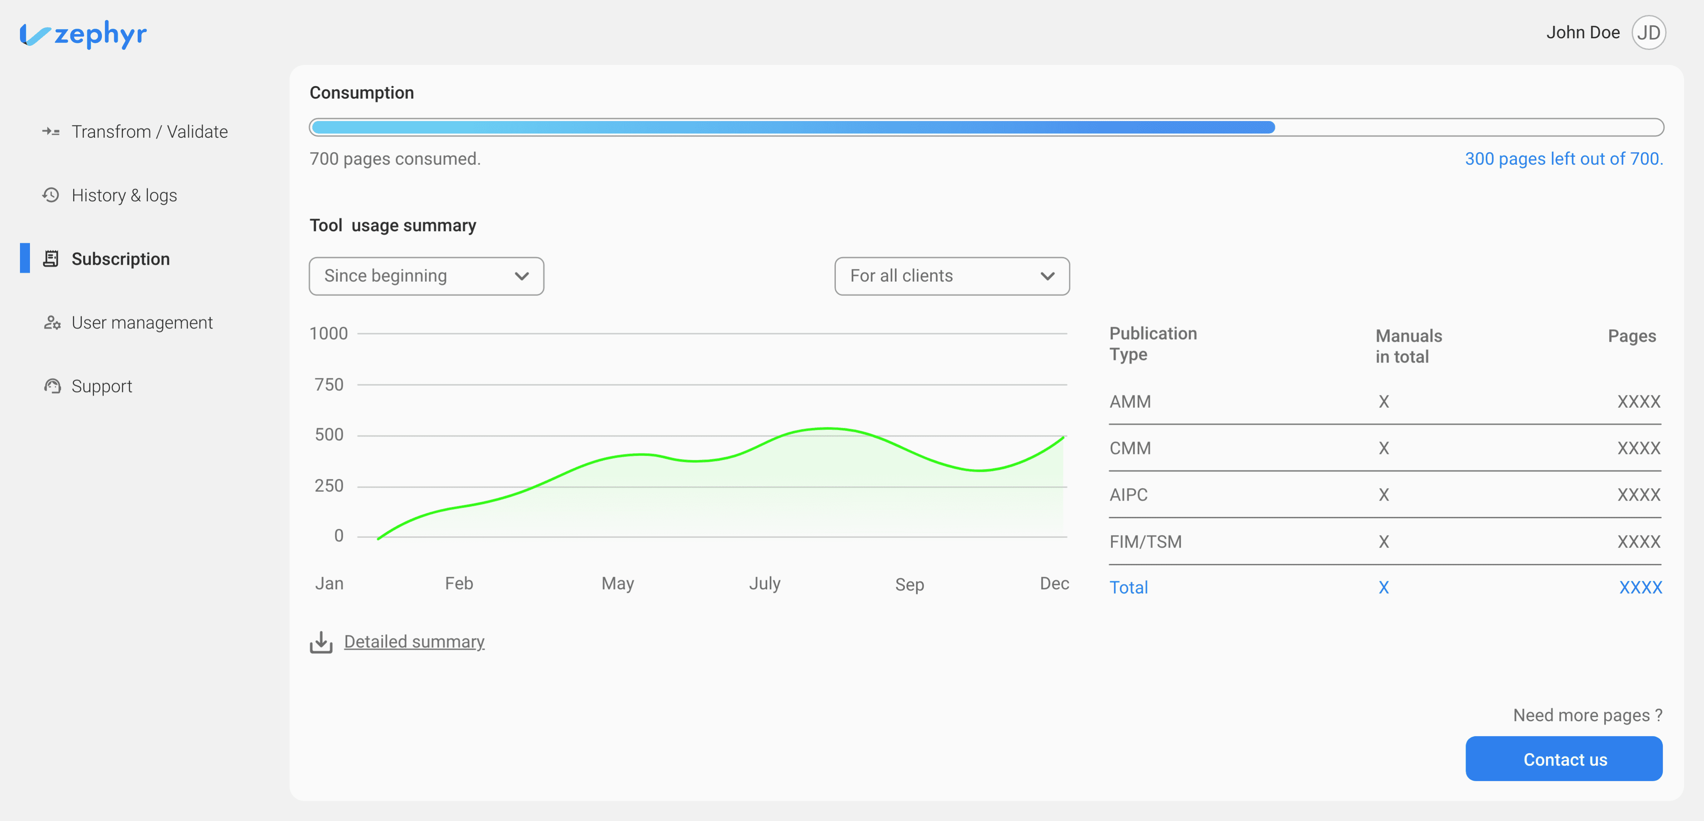Click the History & logs clock icon
Screen dimensions: 1704x821
pyautogui.click(x=51, y=195)
